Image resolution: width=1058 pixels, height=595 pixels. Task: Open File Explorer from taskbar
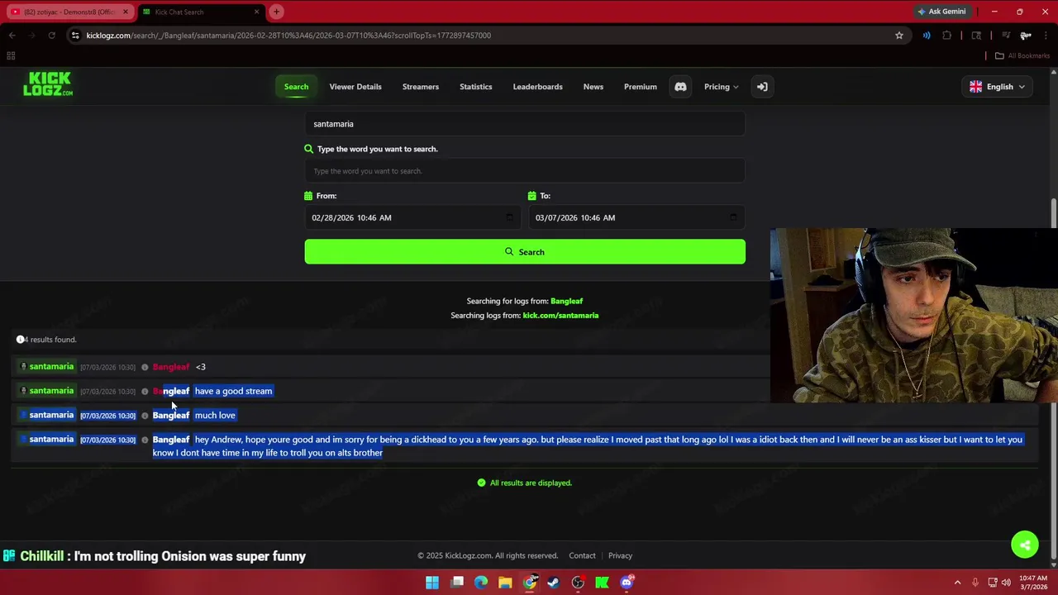tap(505, 583)
